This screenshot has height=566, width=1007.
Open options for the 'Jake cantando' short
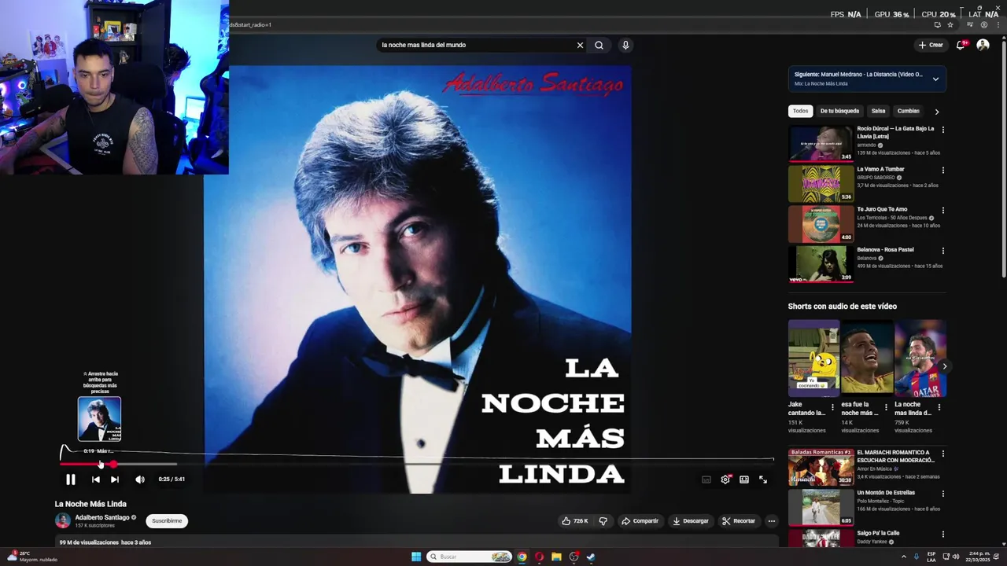point(832,407)
